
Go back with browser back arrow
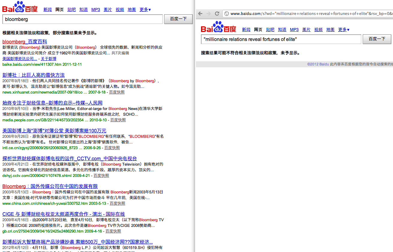tap(200, 13)
